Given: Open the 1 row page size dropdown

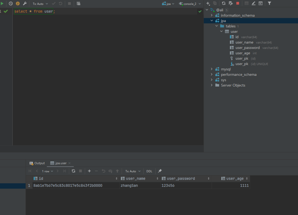Looking at the screenshot, I should click(47, 171).
